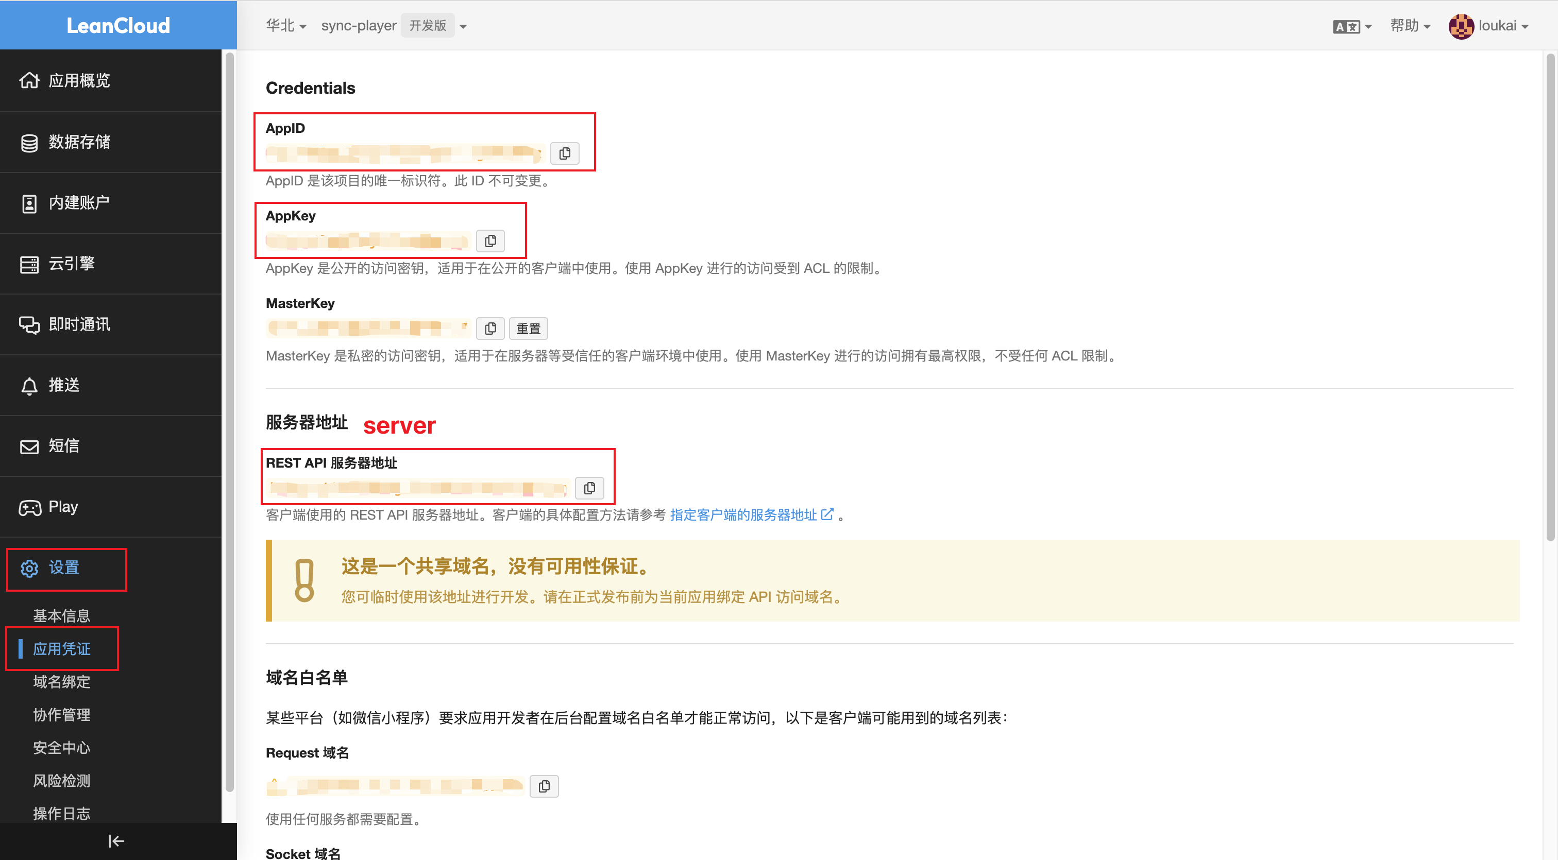Open the 推送 notifications section
Image resolution: width=1558 pixels, height=860 pixels.
click(x=64, y=386)
